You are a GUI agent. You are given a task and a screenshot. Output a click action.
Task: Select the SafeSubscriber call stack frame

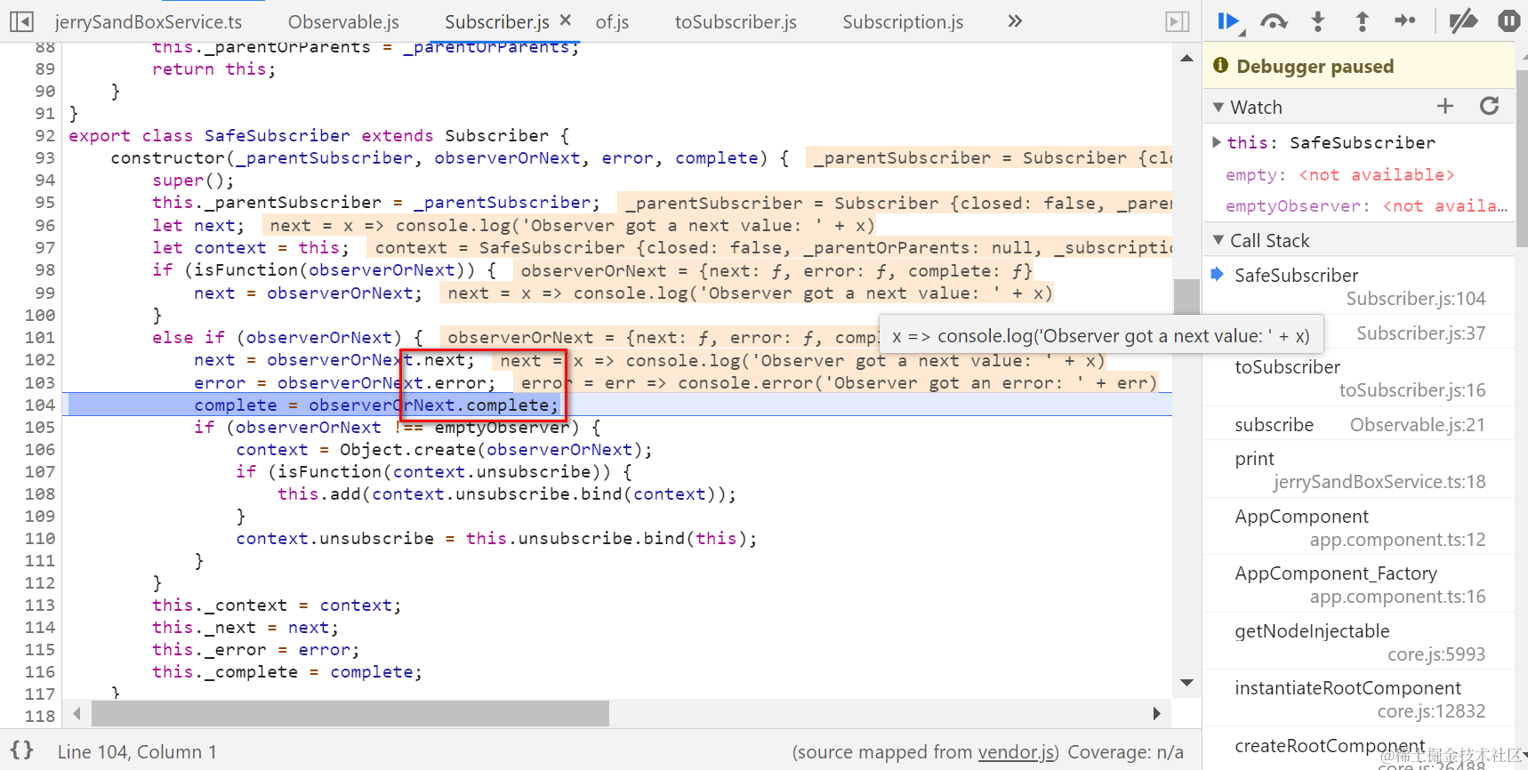click(x=1359, y=286)
